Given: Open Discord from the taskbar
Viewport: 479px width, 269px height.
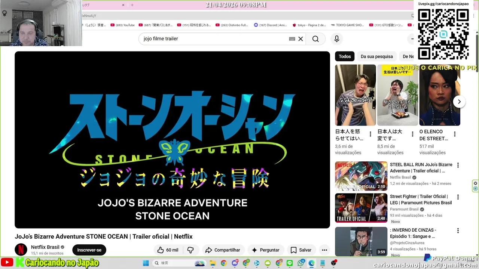Looking at the screenshot, I should coord(235,263).
